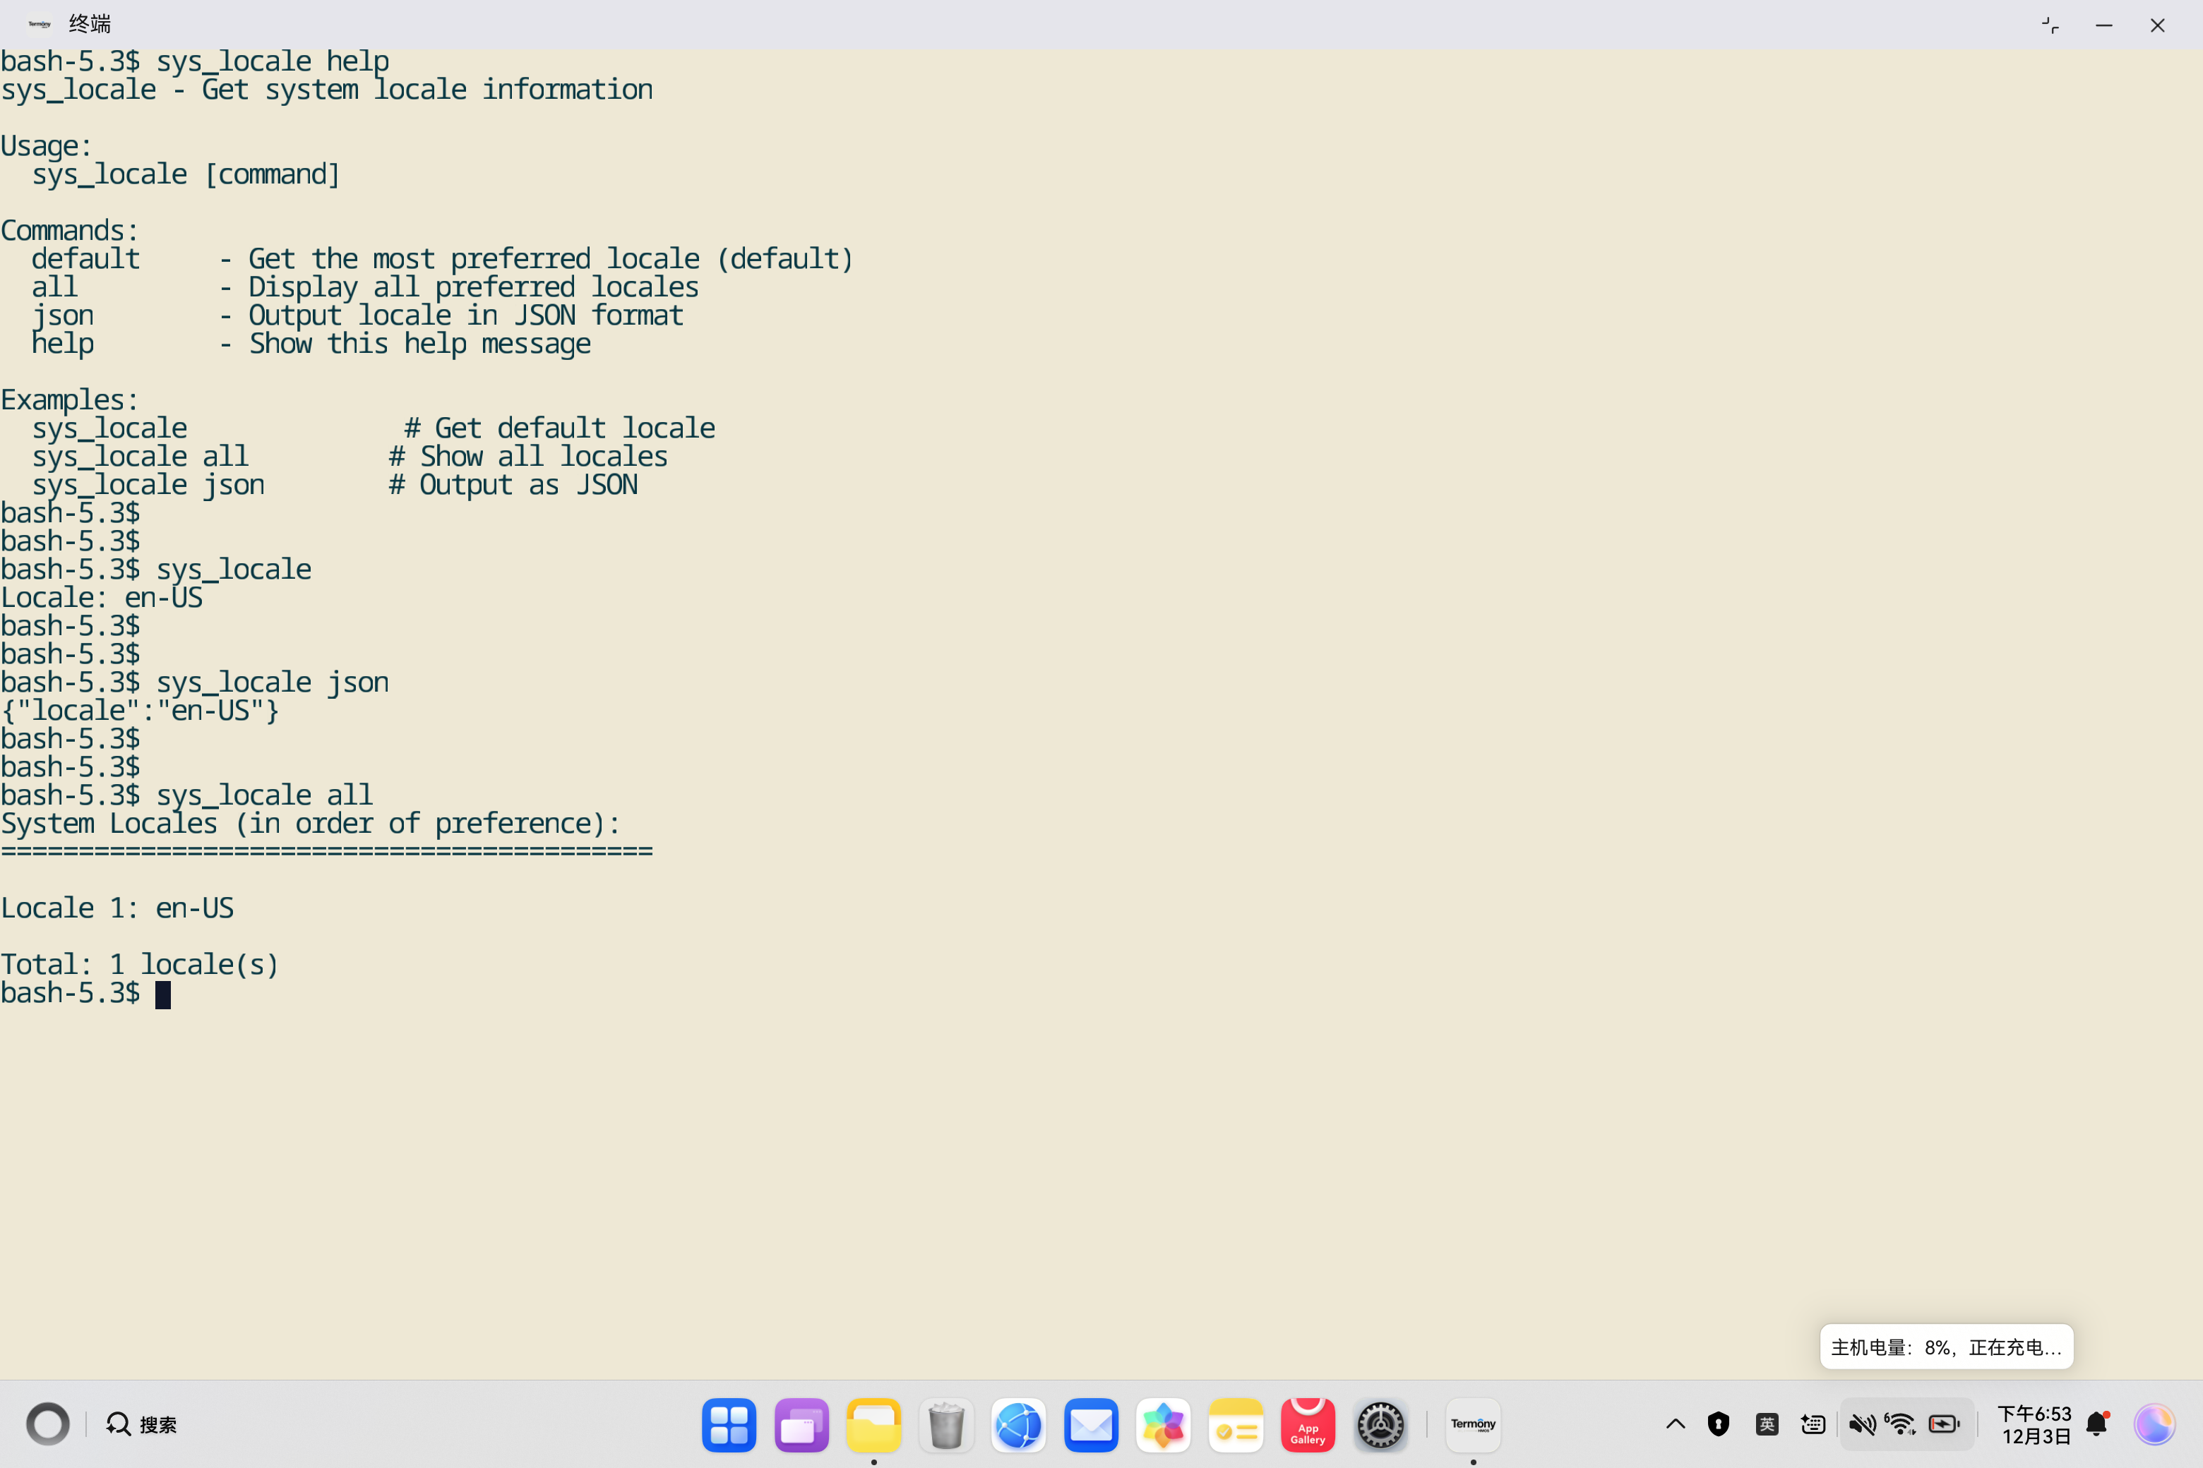Click the security shield tray icon
This screenshot has height=1468, width=2203.
(x=1718, y=1424)
